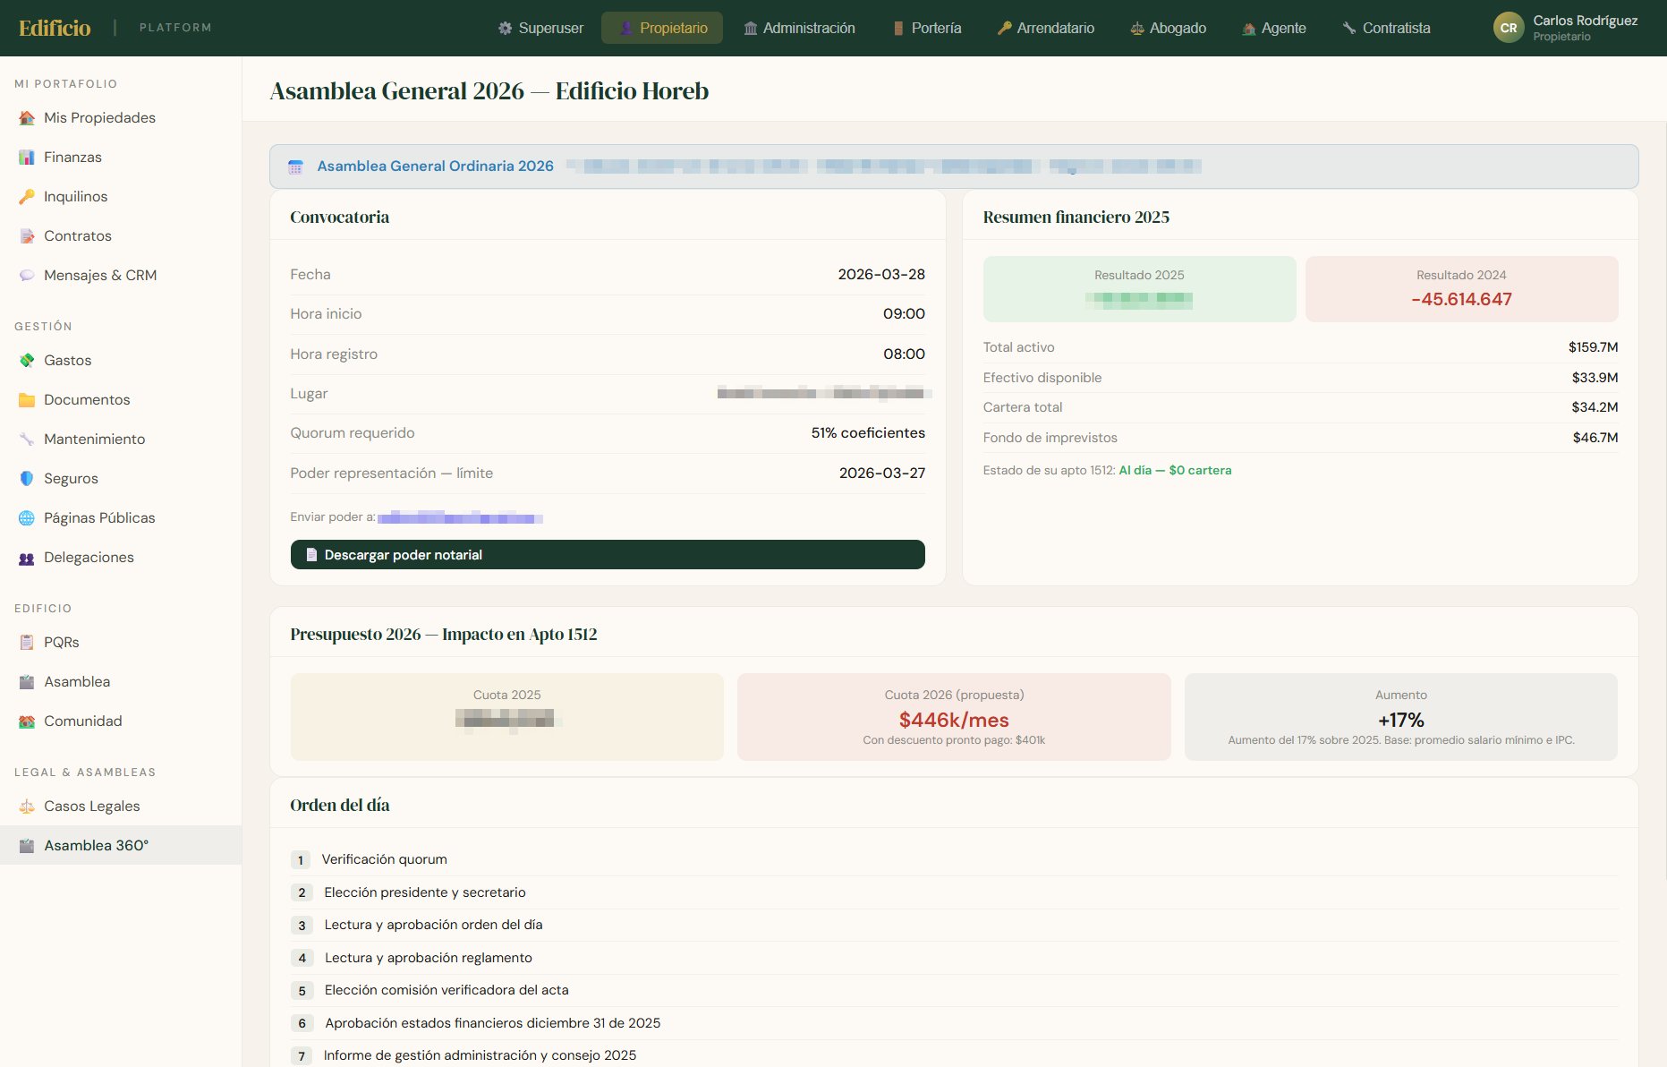This screenshot has width=1667, height=1067.
Task: Open Páginas Públicas globe icon
Action: click(x=27, y=518)
